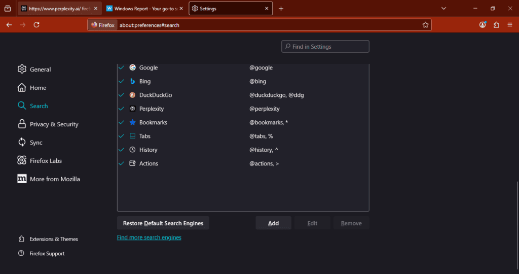Toggle the Actions shortcut checkmark
Viewport: 519px width, 274px height.
[122, 163]
